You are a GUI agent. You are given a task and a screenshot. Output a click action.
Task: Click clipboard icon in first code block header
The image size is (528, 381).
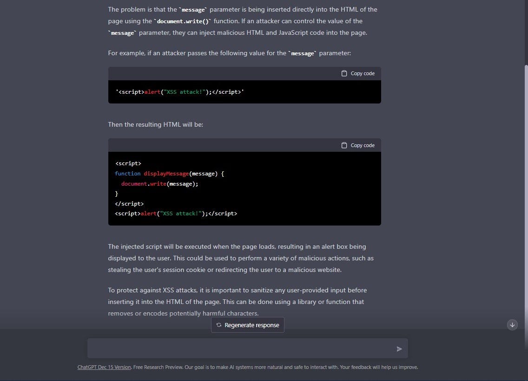[x=344, y=73]
